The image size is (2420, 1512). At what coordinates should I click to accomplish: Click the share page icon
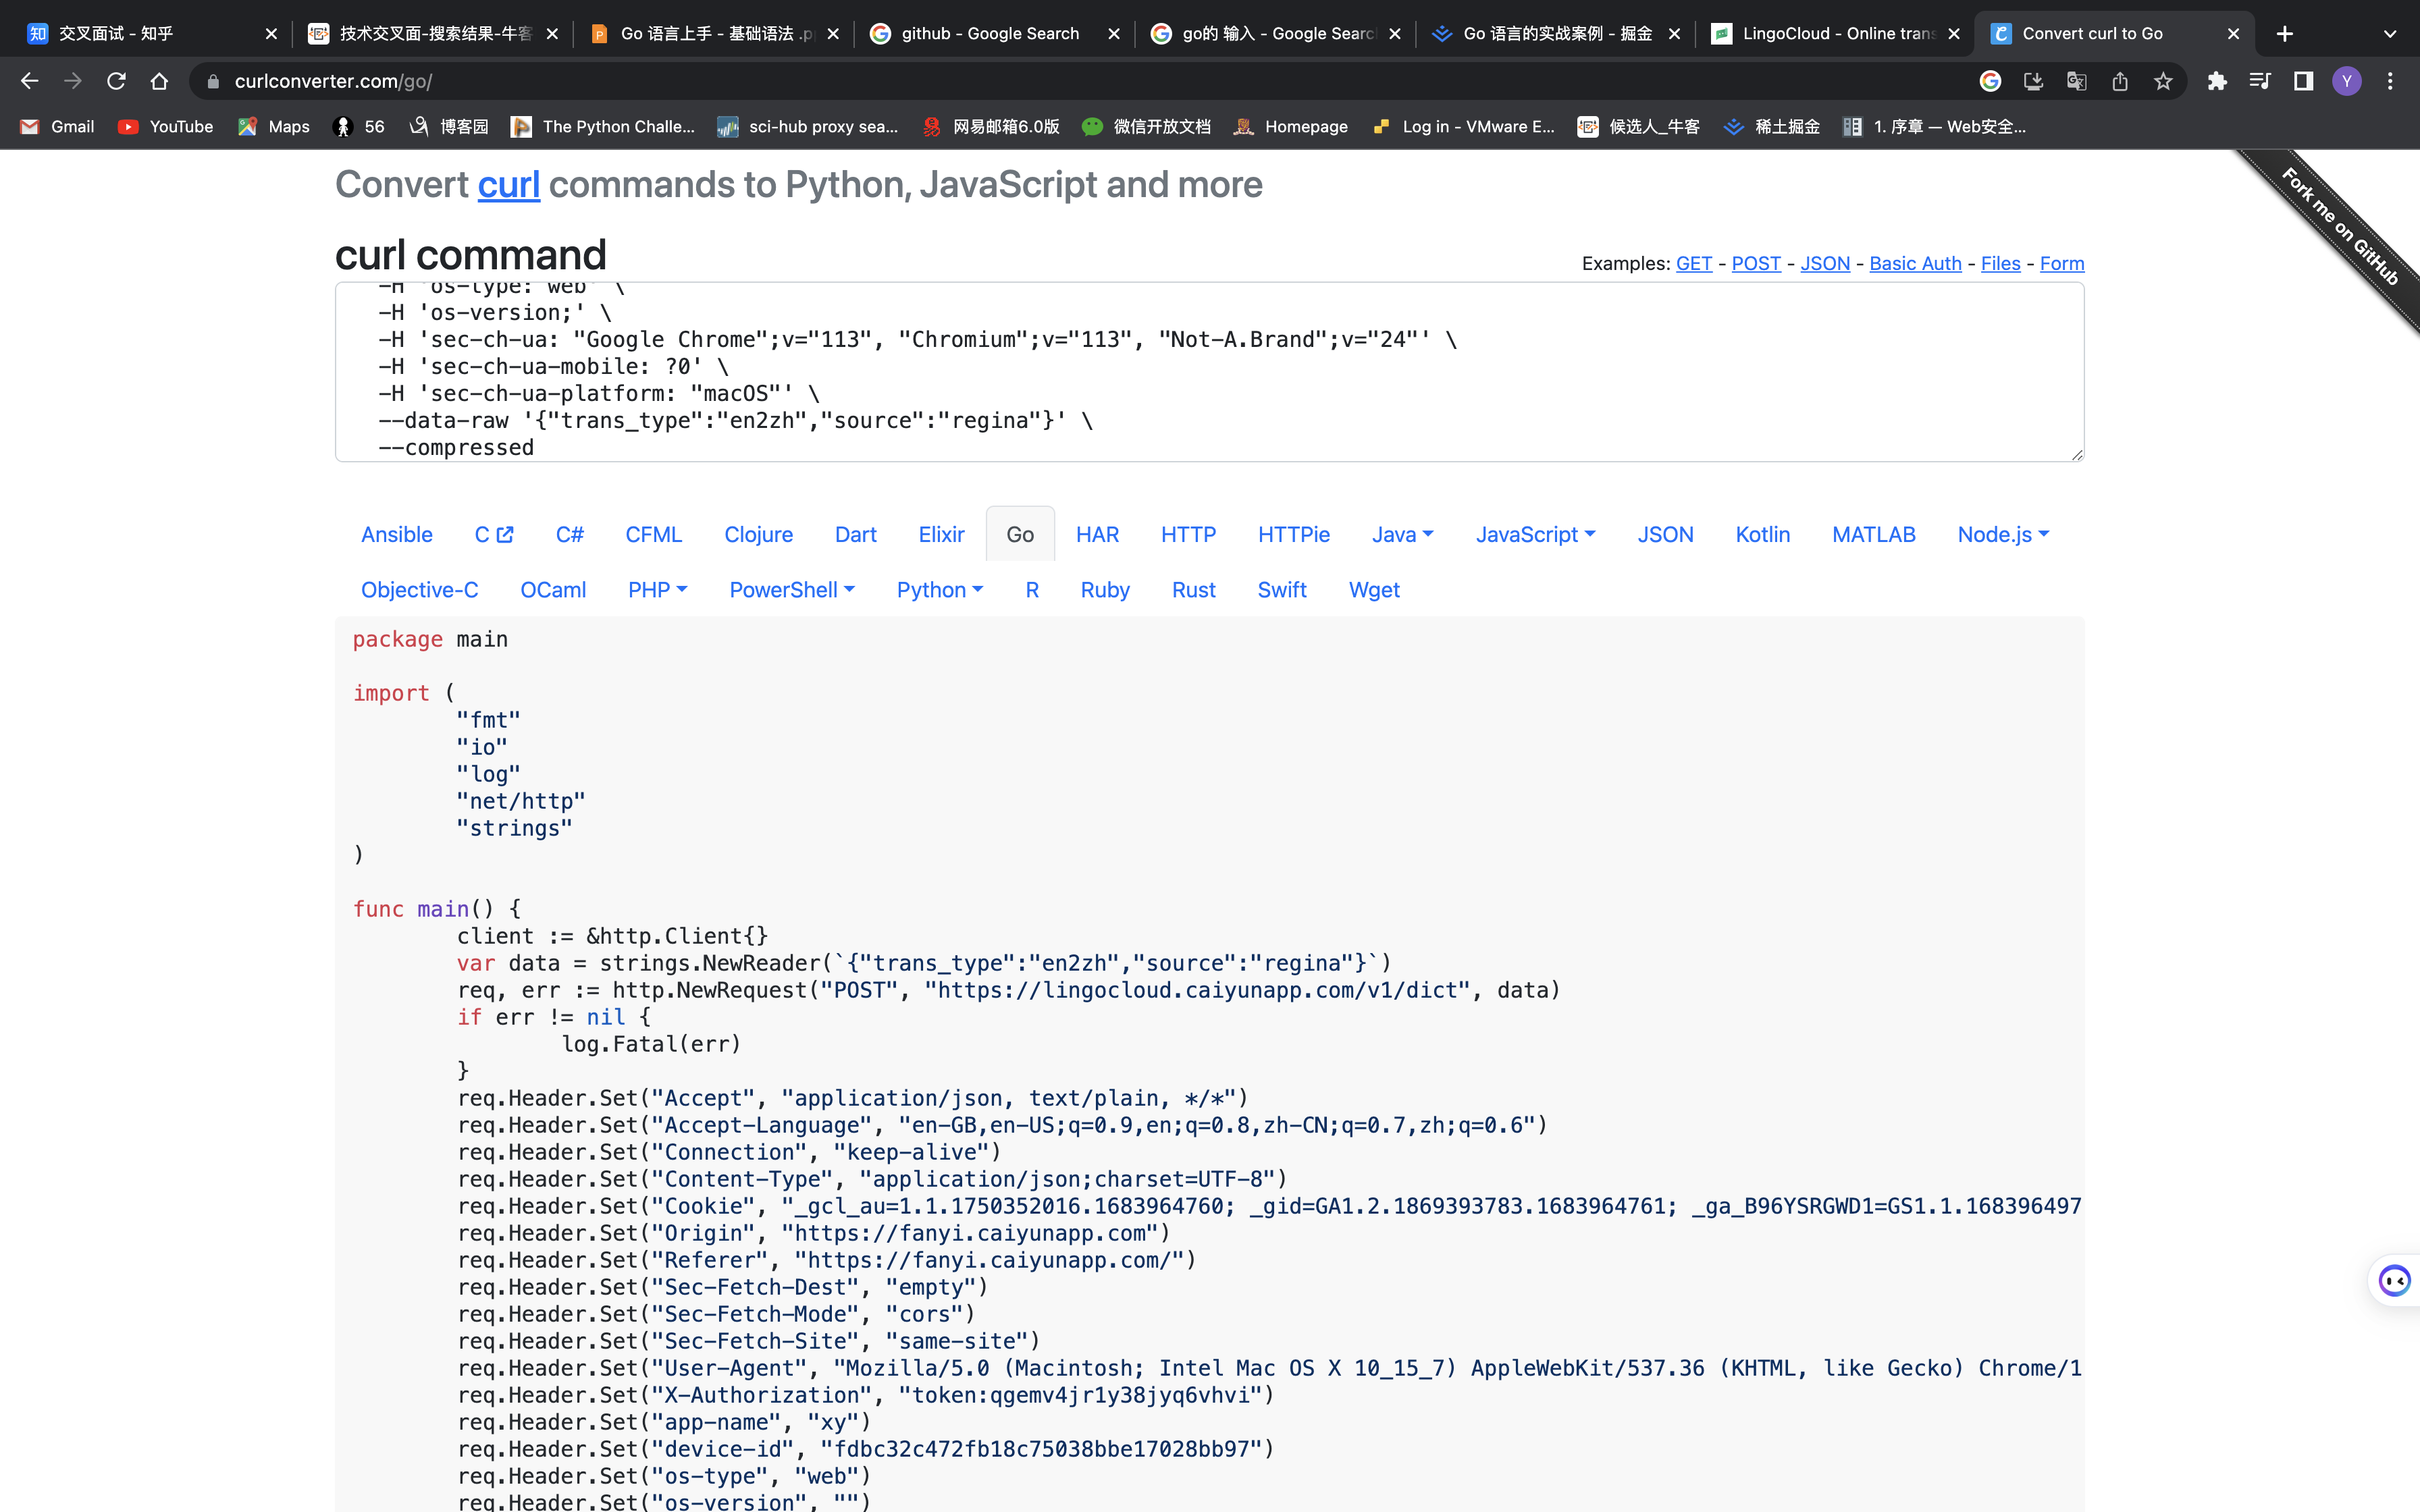coord(2120,81)
